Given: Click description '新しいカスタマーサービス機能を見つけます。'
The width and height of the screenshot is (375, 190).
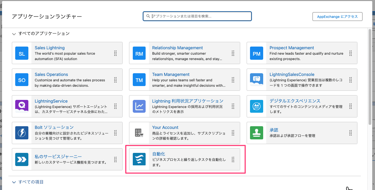Looking at the screenshot, I should 71,162.
